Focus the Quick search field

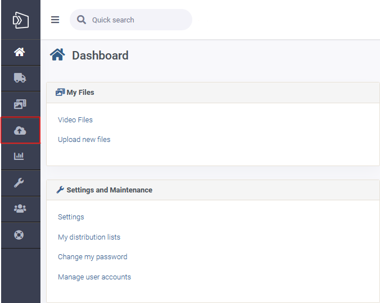(131, 20)
